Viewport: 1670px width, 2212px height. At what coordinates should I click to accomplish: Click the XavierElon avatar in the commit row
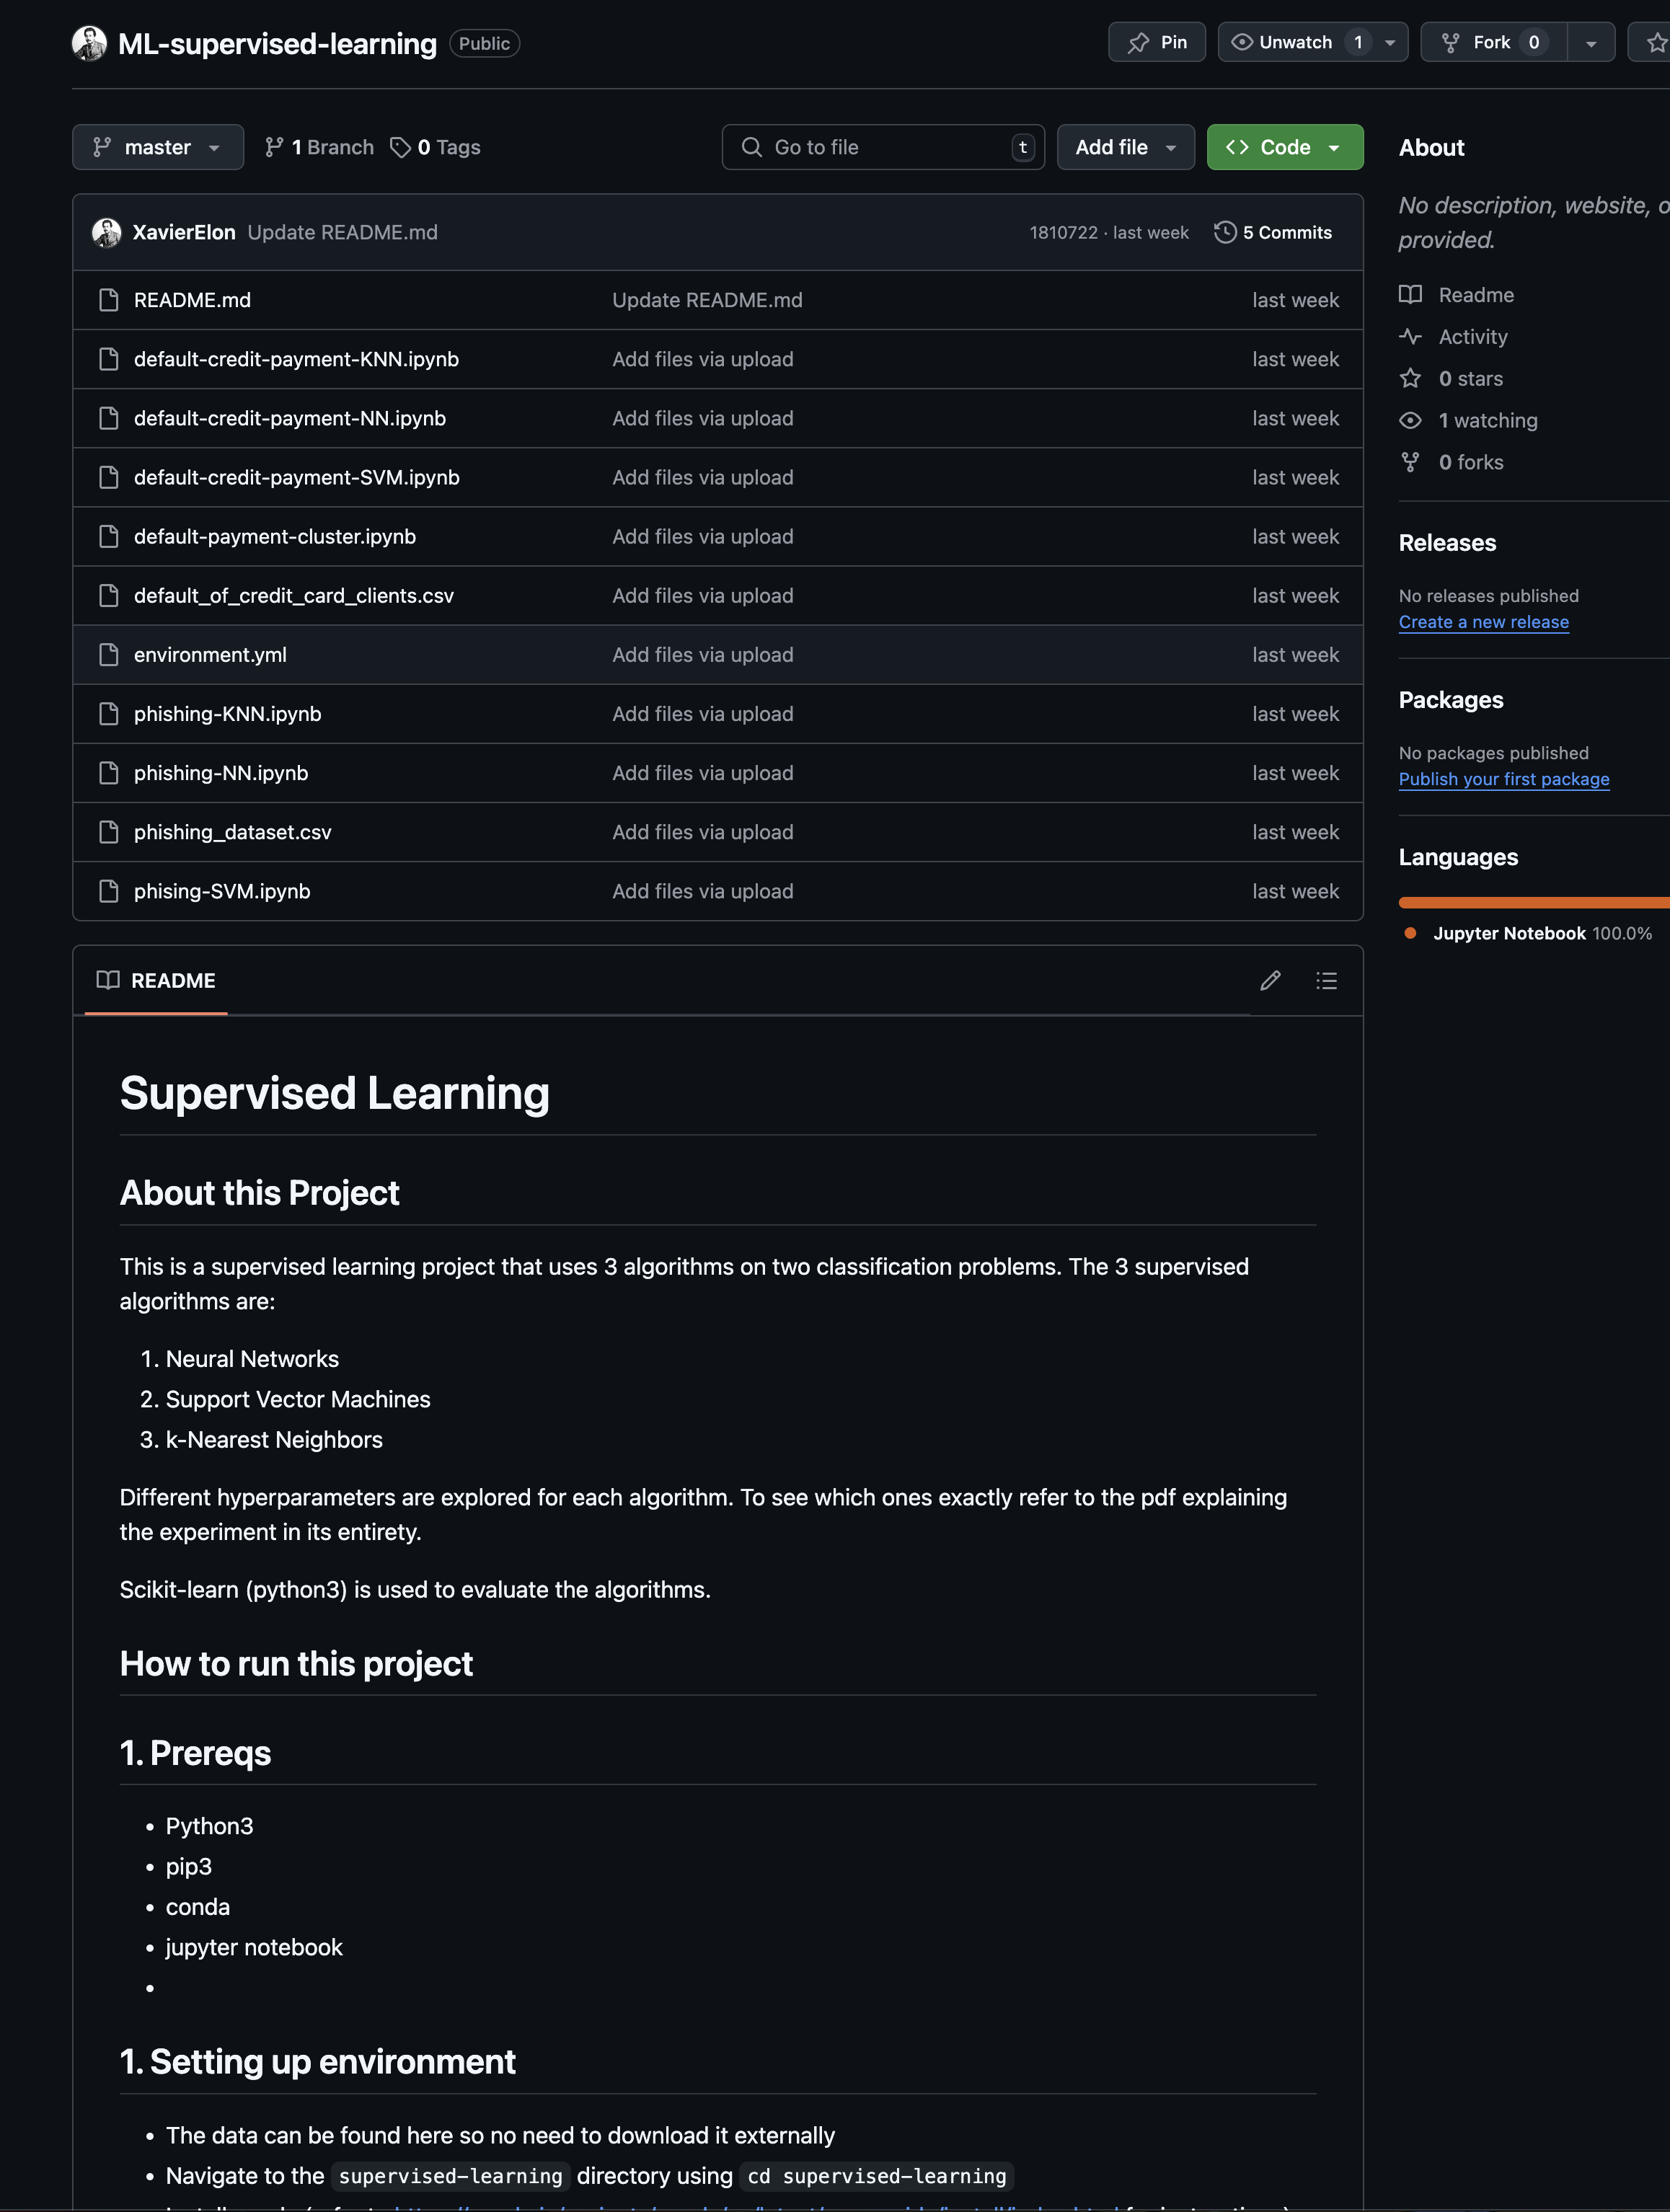pyautogui.click(x=107, y=232)
